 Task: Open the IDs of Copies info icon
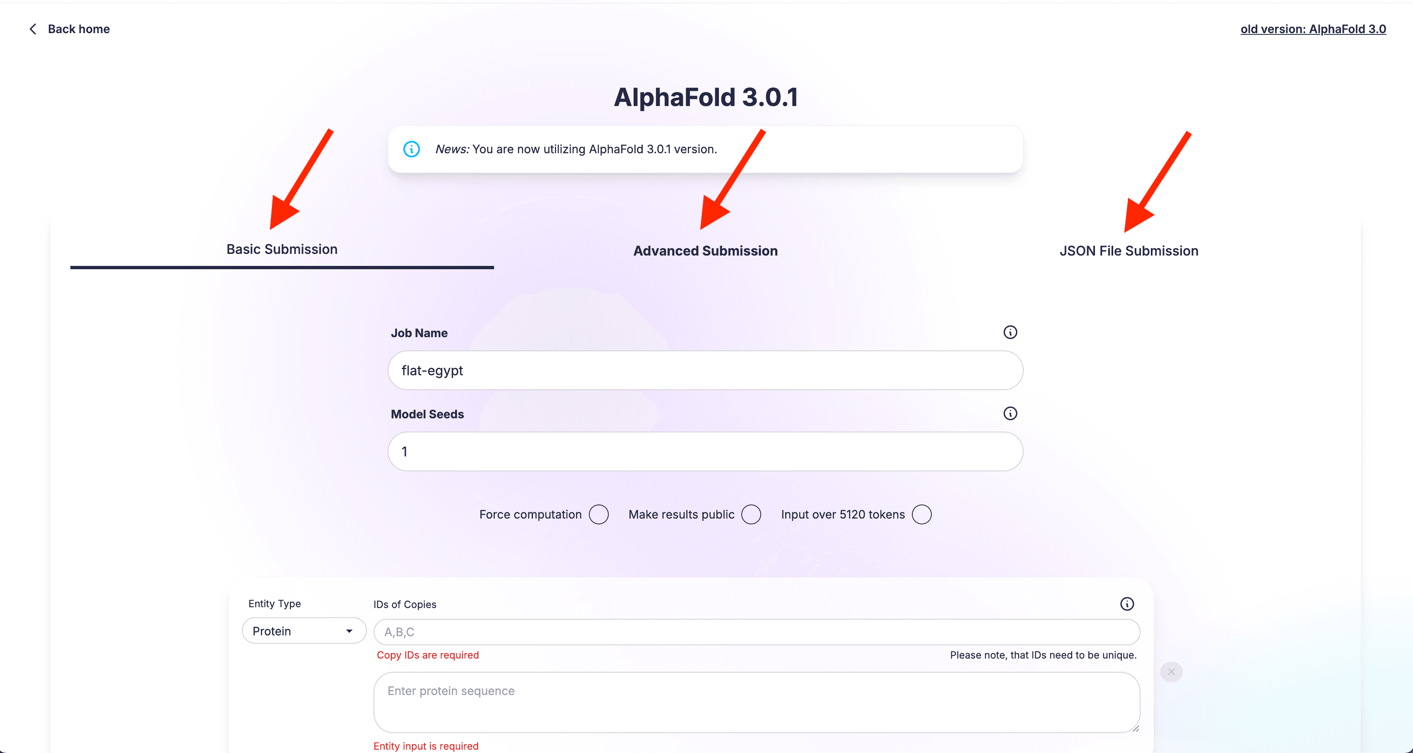click(x=1127, y=604)
